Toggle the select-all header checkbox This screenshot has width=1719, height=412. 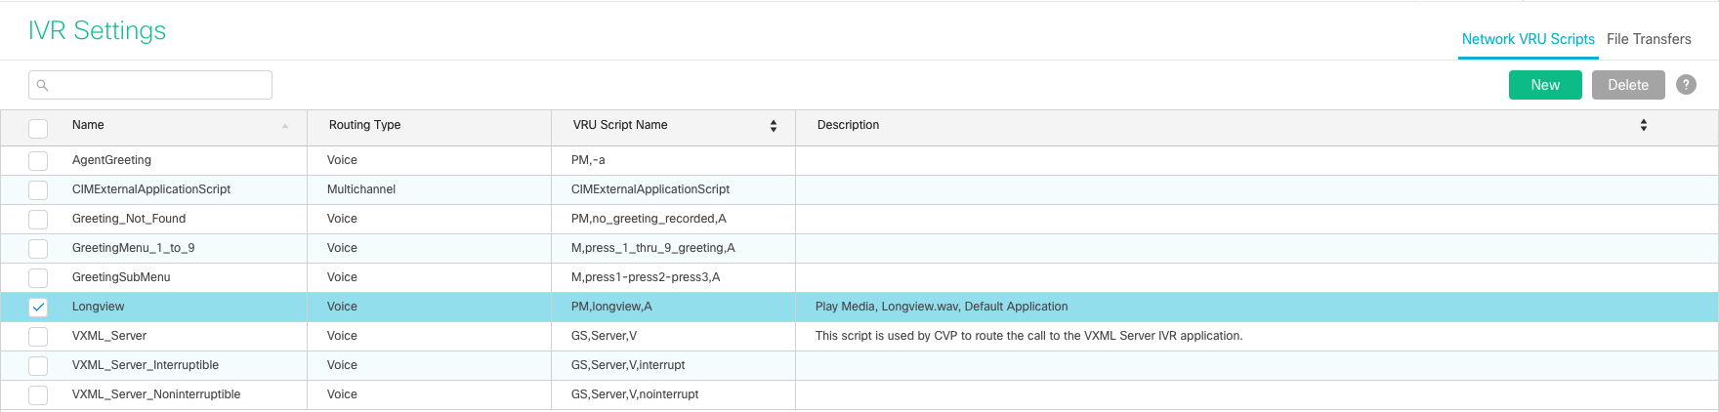click(38, 128)
